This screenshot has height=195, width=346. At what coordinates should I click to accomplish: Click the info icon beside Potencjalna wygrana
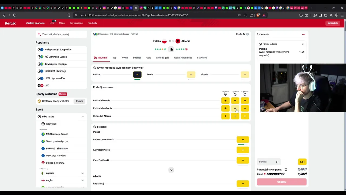pos(286,170)
